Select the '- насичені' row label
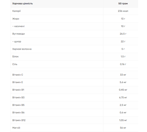Screen dimensions: 147x132 (19, 26)
